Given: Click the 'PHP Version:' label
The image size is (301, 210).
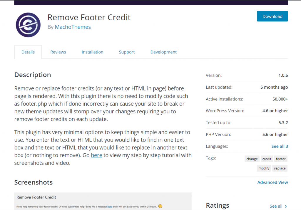Looking at the screenshot, I should [218, 135].
